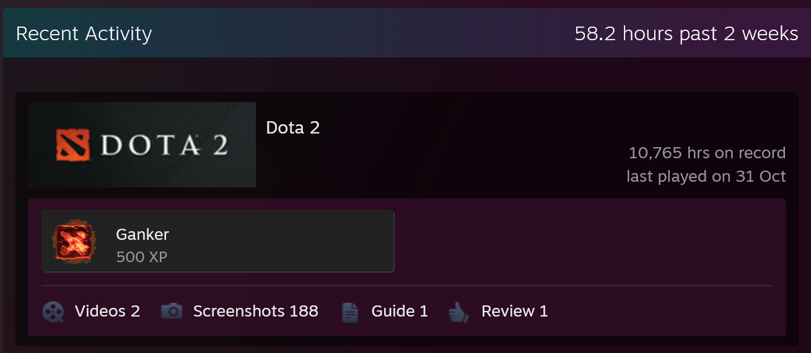Select the Ganker badge name
This screenshot has height=353, width=811.
pyautogui.click(x=142, y=234)
